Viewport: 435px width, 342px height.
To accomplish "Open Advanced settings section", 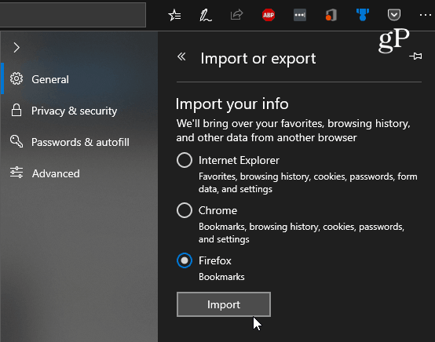I will tap(79, 173).
